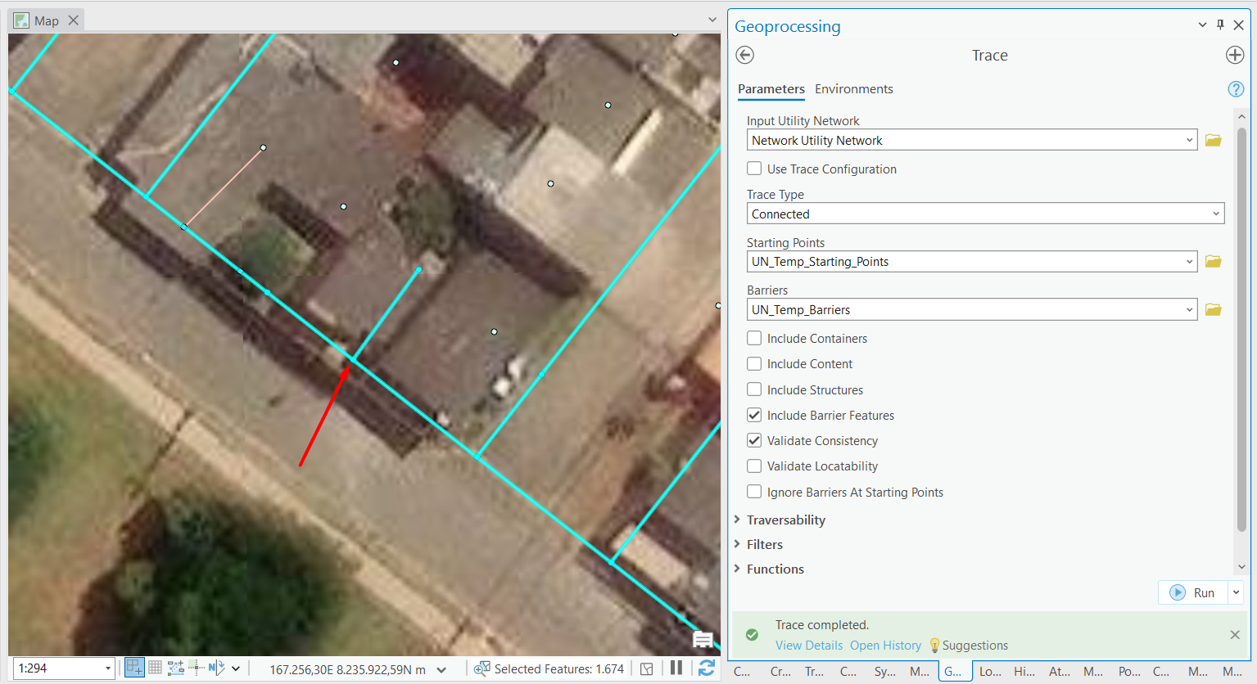
Task: Enable Ignore Barriers At Starting Points
Action: coord(753,491)
